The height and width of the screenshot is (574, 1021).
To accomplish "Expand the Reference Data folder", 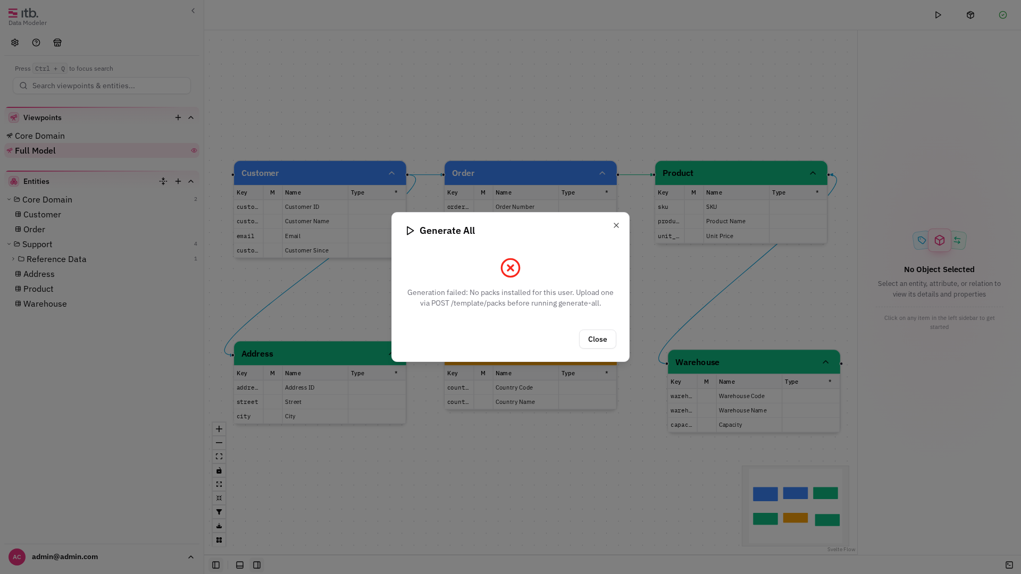I will pos(13,259).
